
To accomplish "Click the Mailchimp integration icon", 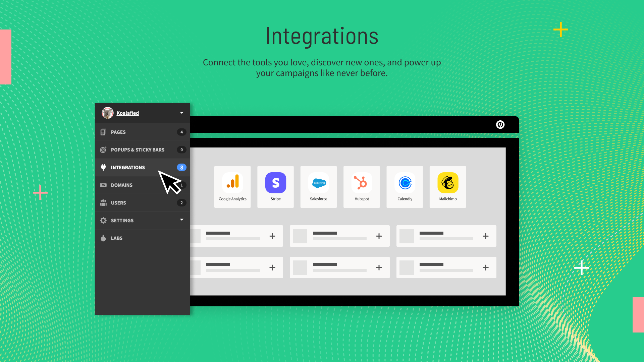I will [x=448, y=183].
